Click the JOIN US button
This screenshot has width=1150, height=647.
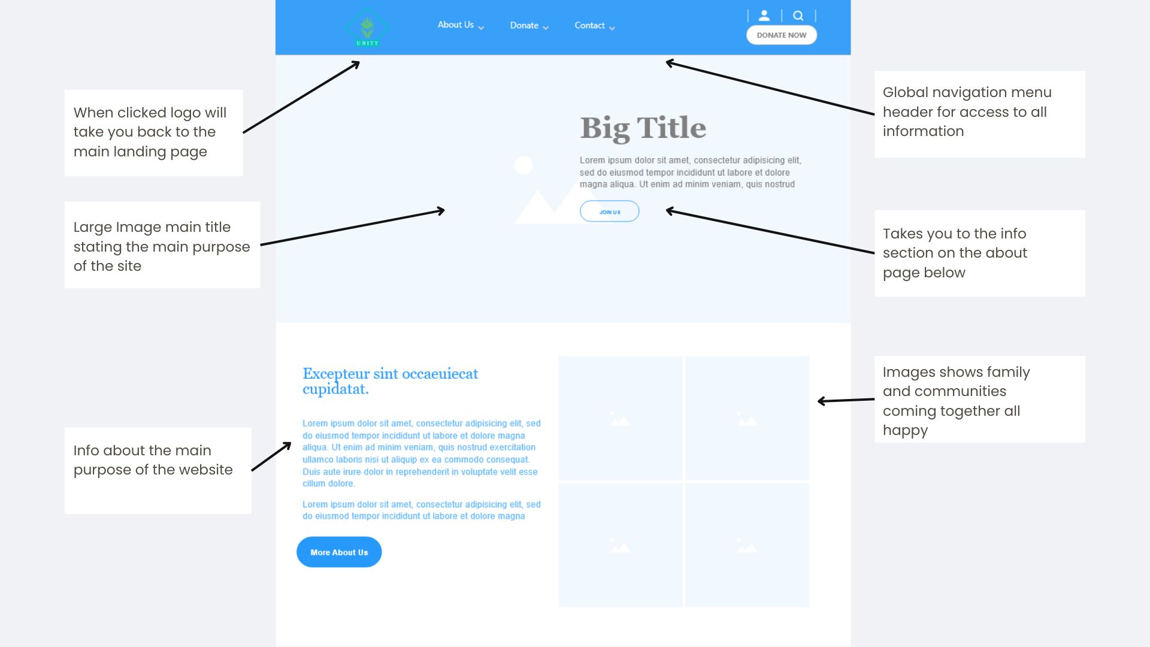[x=610, y=211]
